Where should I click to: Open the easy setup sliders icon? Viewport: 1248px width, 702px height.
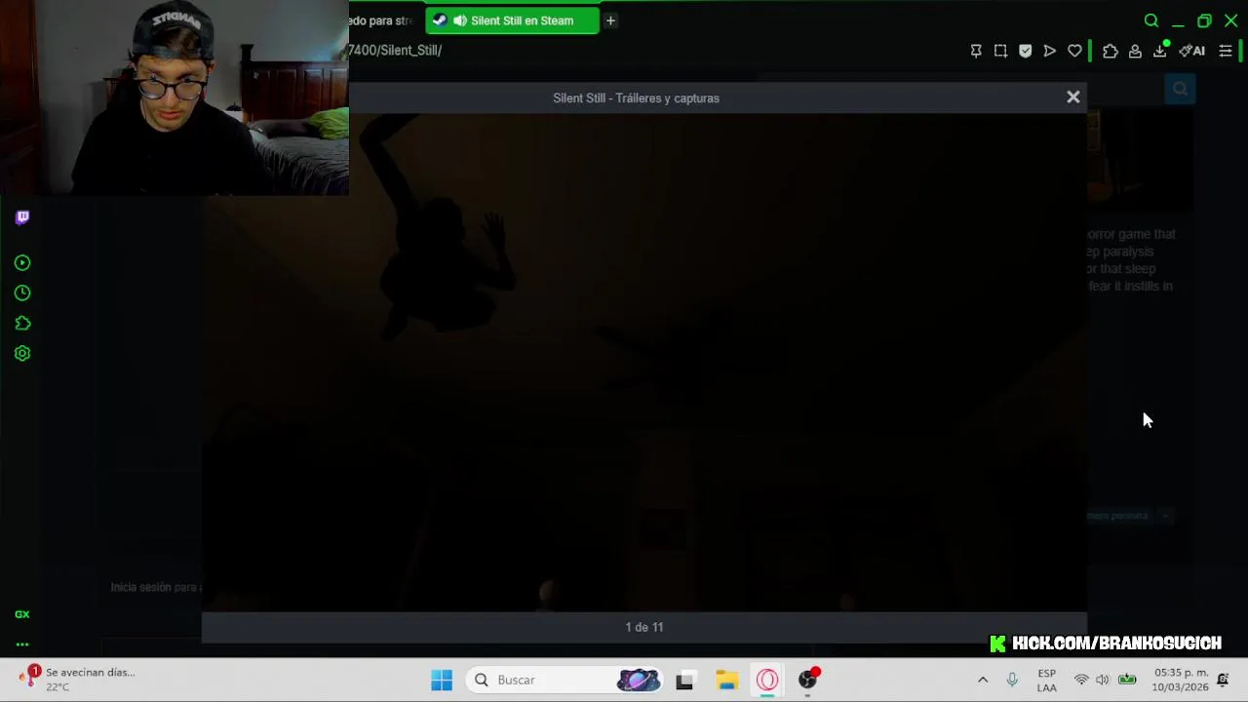click(1226, 51)
